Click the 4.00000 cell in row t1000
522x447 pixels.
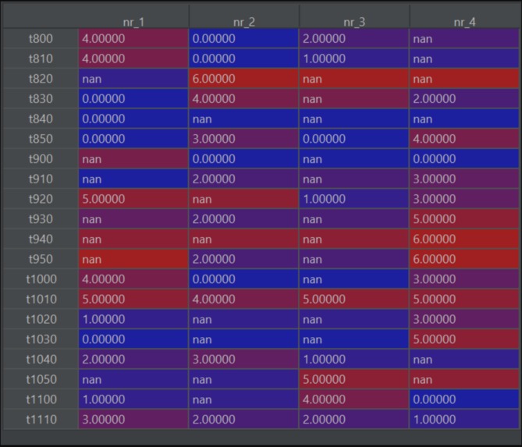(133, 279)
